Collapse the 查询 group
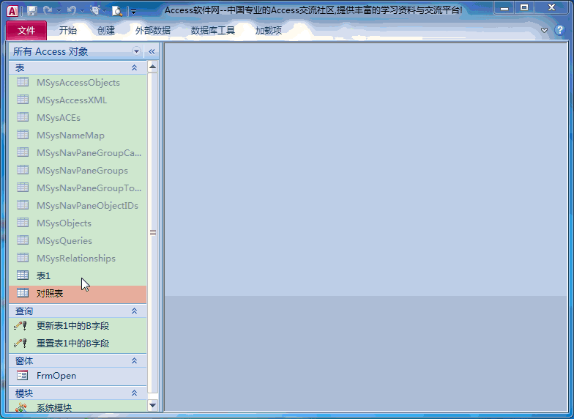Viewport: 574px width, 419px height. point(135,311)
